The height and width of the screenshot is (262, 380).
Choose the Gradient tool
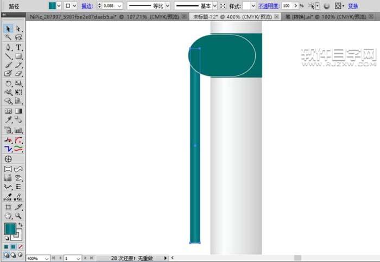(x=18, y=111)
